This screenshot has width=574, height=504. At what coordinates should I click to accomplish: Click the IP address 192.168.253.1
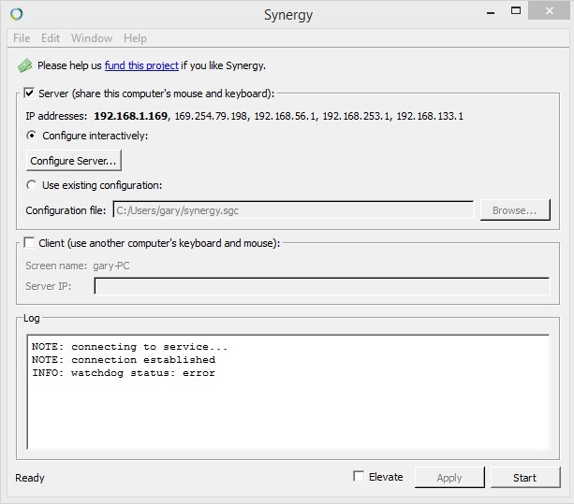click(x=356, y=116)
